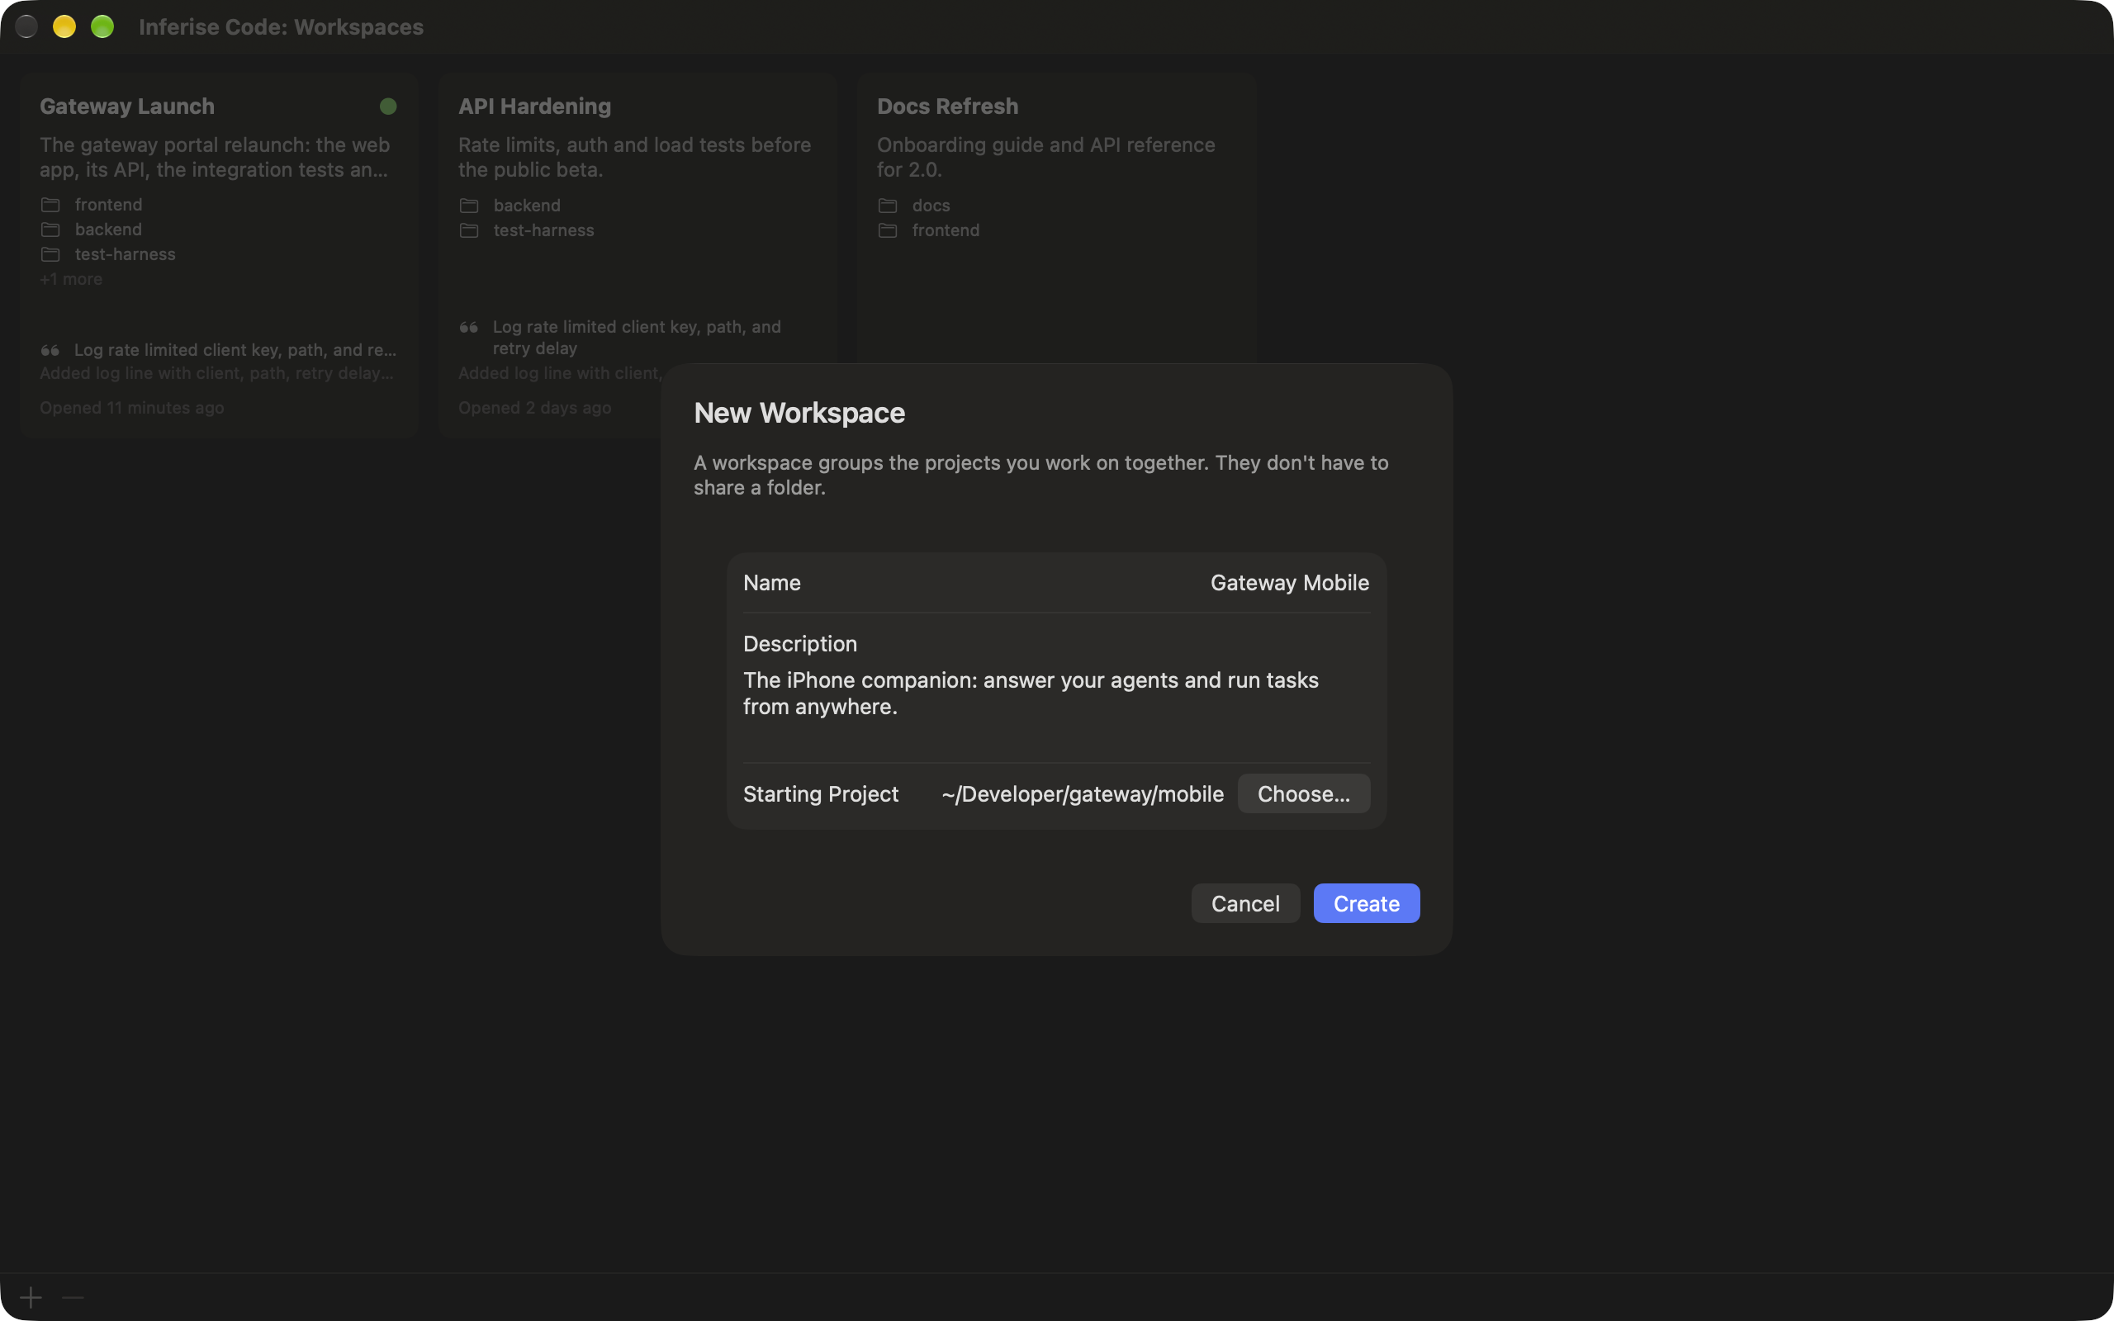
Task: Expand the +1 more projects link
Action: click(71, 279)
